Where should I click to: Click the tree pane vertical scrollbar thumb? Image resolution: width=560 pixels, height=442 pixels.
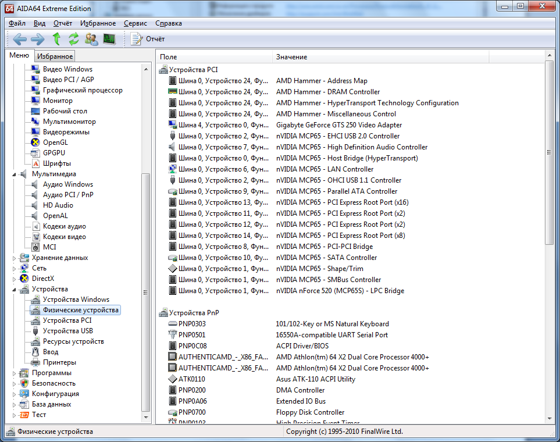click(146, 293)
